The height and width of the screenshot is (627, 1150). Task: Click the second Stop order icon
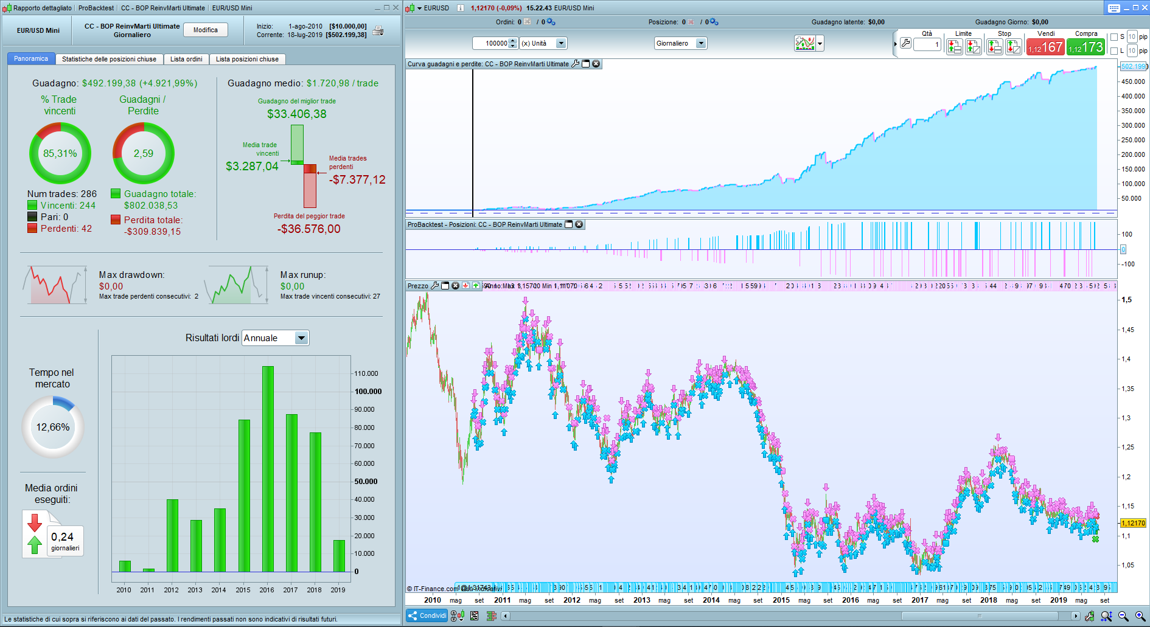(1014, 46)
